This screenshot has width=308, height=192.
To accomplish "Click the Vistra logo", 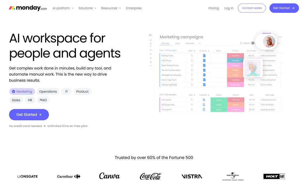I will (x=192, y=176).
